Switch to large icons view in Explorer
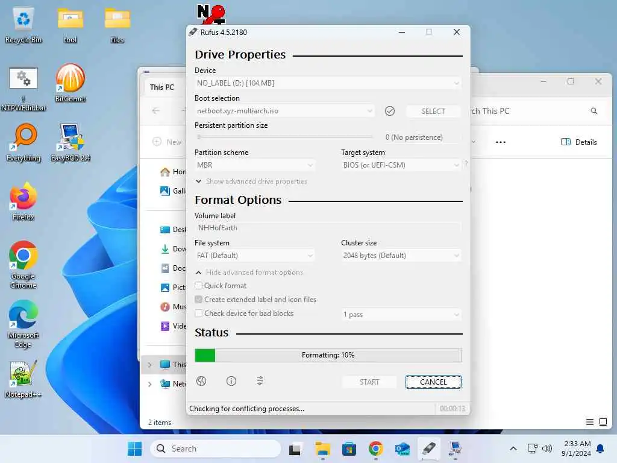This screenshot has width=617, height=463. (x=603, y=422)
